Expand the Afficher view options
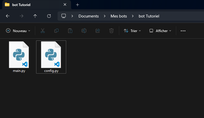 [x=160, y=31]
